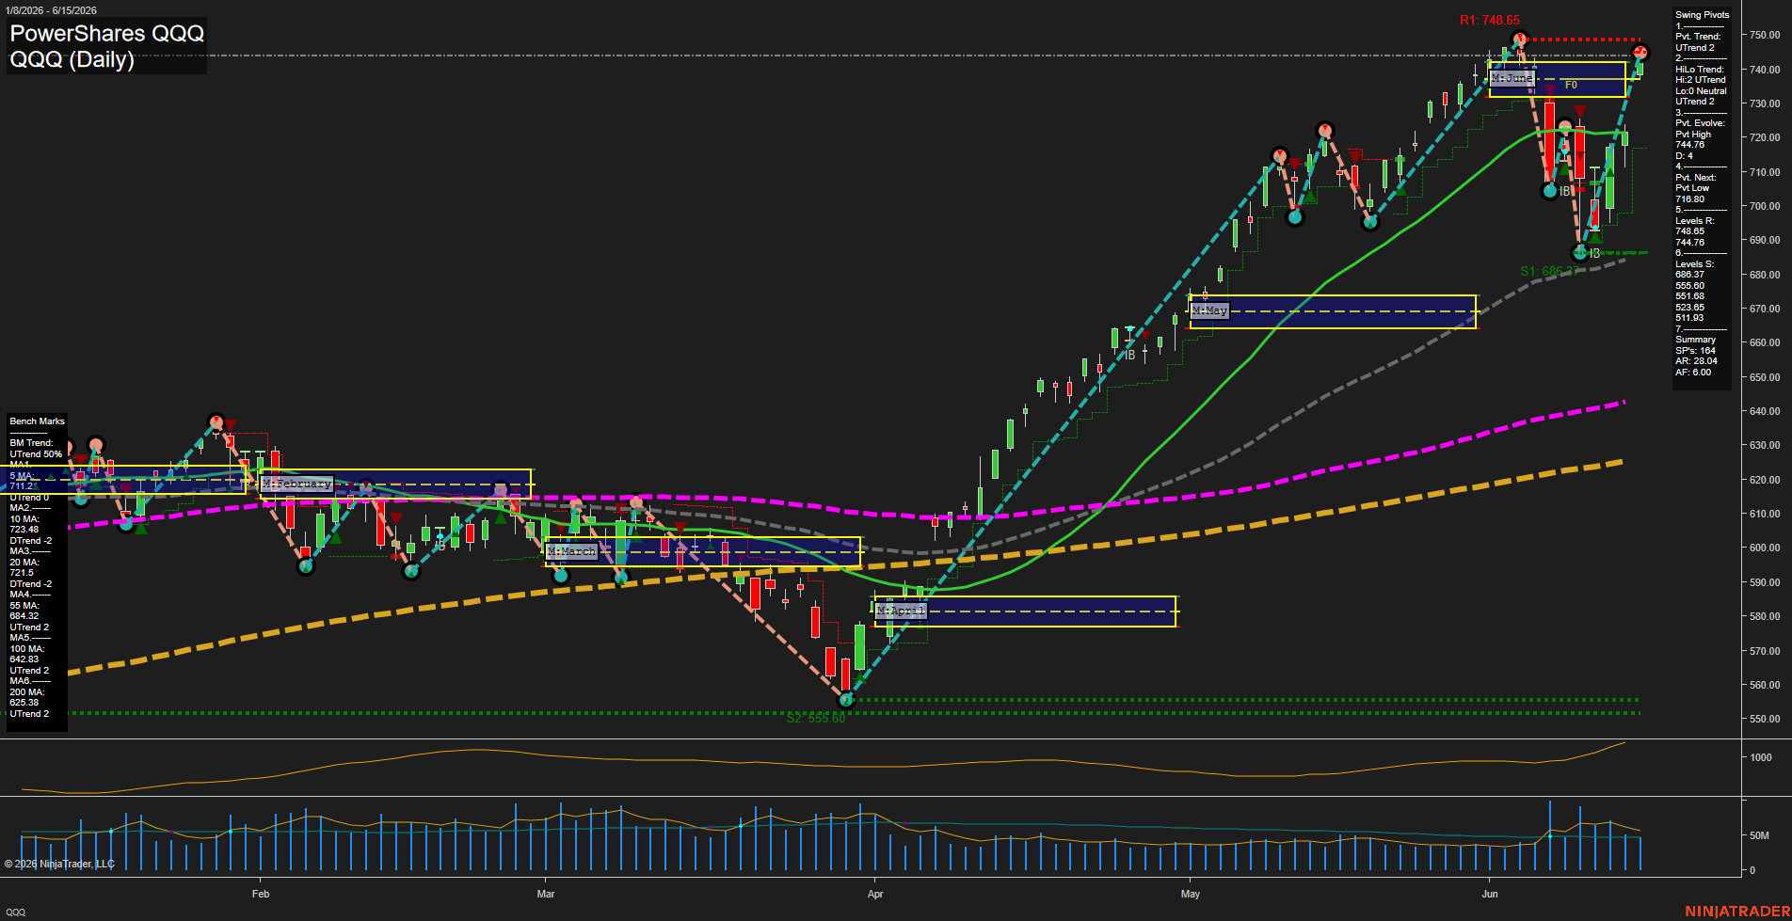Click the 650.00 price axis label
The image size is (1792, 921).
click(1765, 377)
